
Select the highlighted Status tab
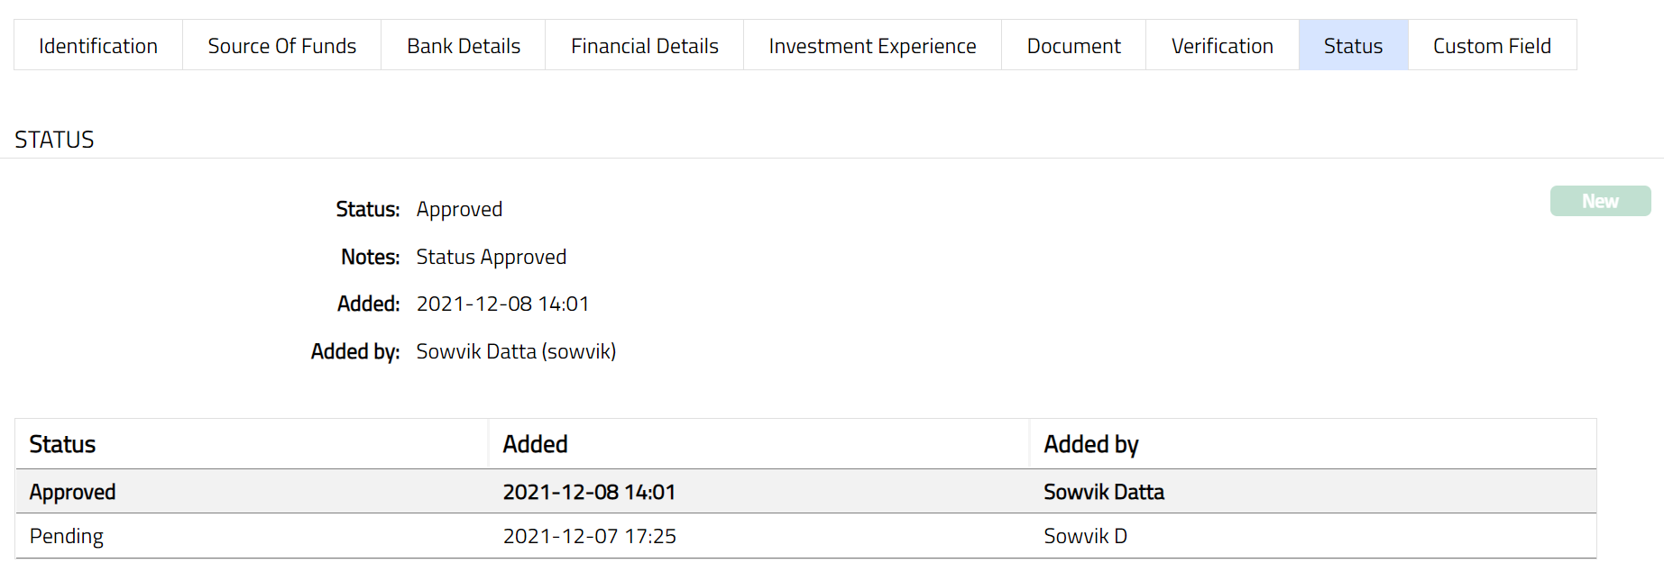(1353, 46)
